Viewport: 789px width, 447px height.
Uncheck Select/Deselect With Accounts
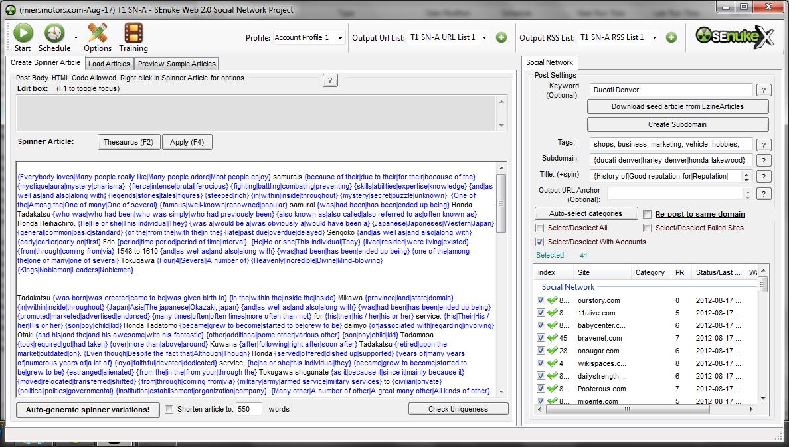(x=539, y=242)
